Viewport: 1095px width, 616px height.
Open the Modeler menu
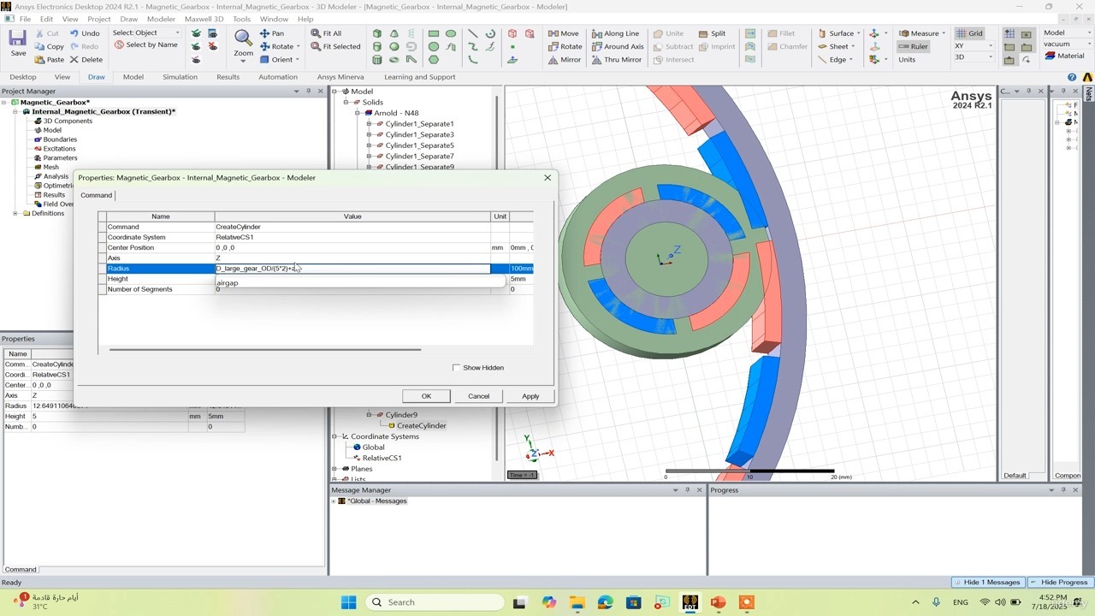[161, 19]
